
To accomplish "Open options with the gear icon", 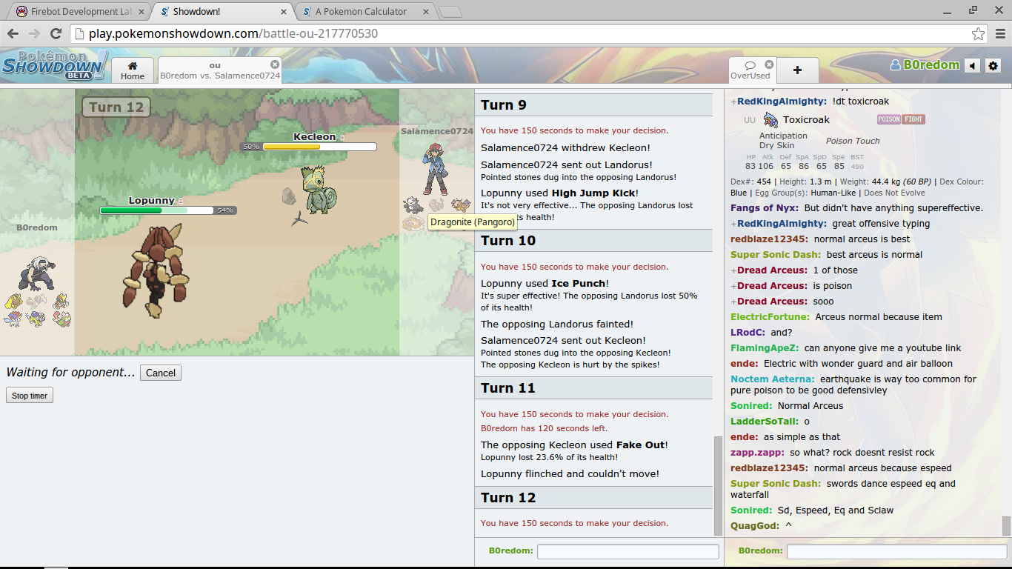I will click(993, 65).
